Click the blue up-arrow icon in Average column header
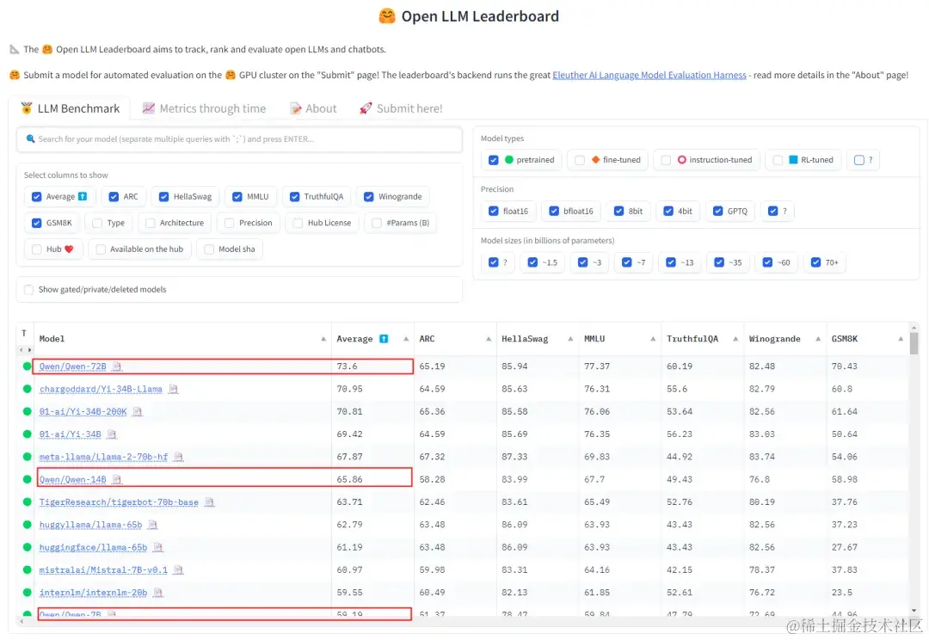 coord(384,339)
